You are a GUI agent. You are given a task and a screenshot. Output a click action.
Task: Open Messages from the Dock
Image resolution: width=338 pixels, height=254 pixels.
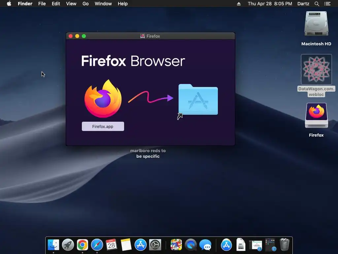pos(205,245)
